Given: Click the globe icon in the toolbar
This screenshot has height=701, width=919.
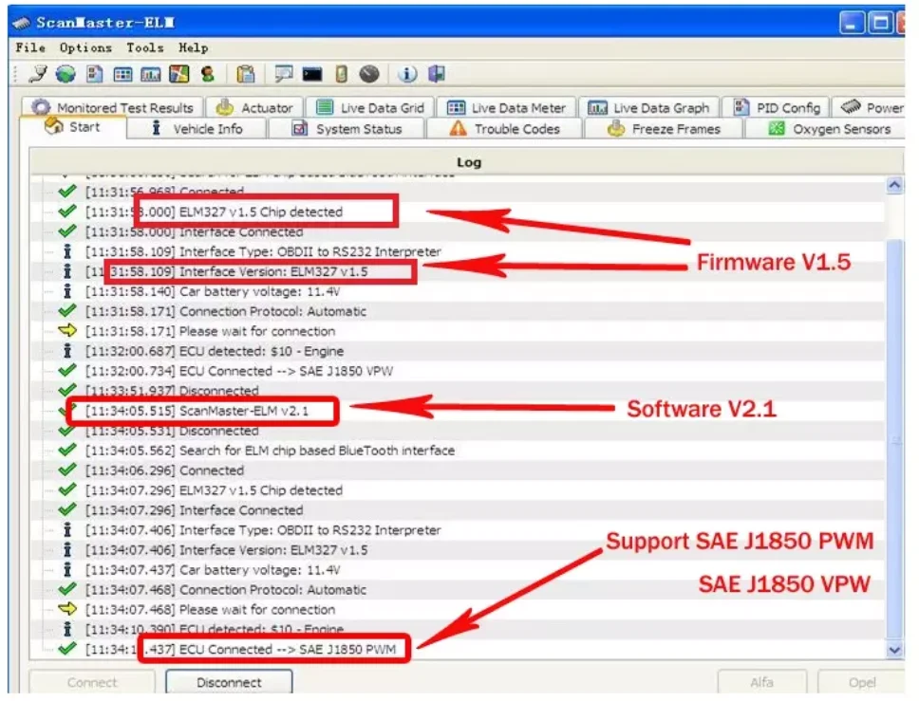Looking at the screenshot, I should [x=66, y=74].
